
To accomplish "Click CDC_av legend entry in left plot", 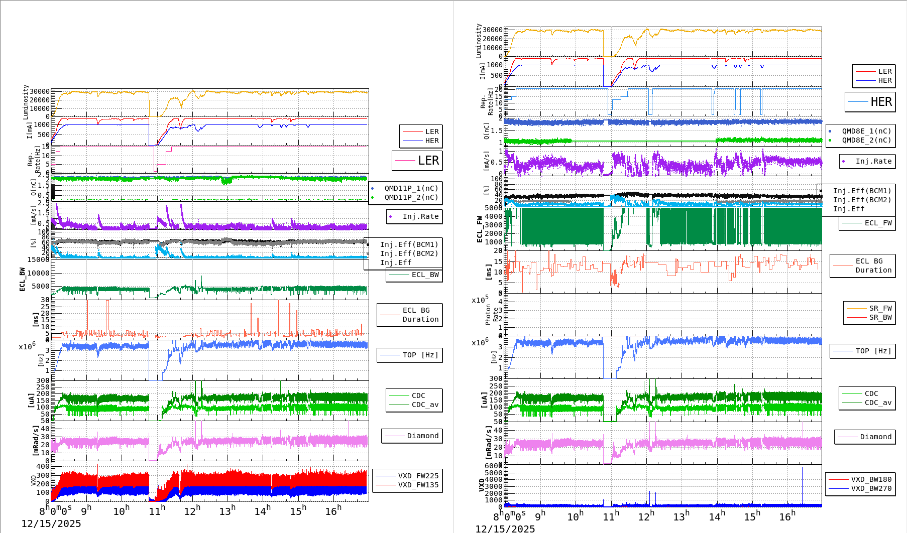I will 424,405.
